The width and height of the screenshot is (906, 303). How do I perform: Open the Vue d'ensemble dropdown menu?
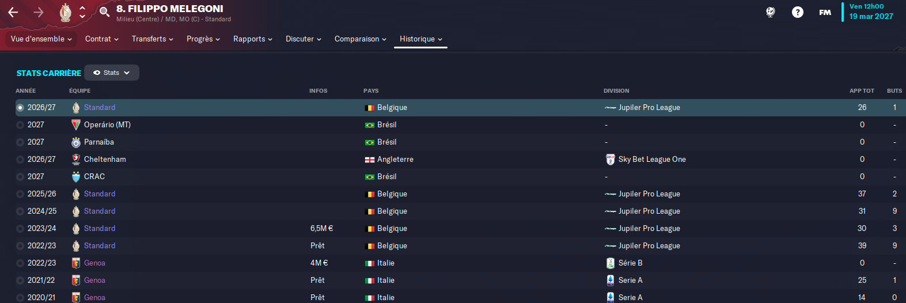41,39
